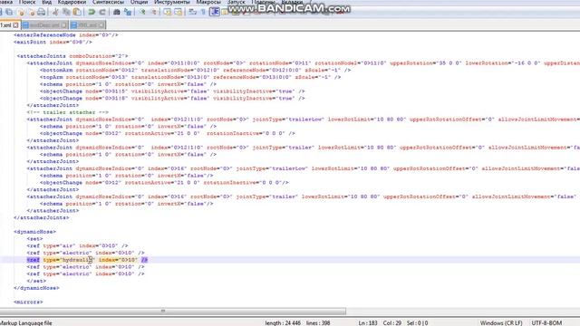Click the Markup Language file status entry
Viewport: 580px width, 326px height.
tap(26, 322)
